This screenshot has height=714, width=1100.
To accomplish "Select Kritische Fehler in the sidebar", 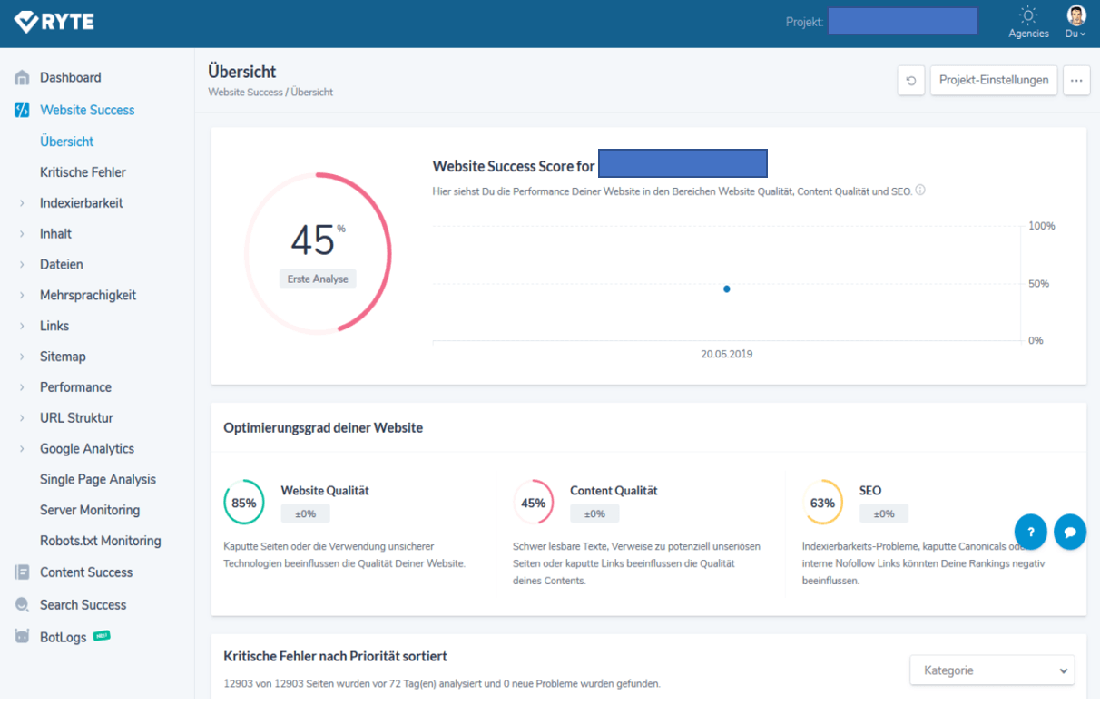I will [x=83, y=172].
